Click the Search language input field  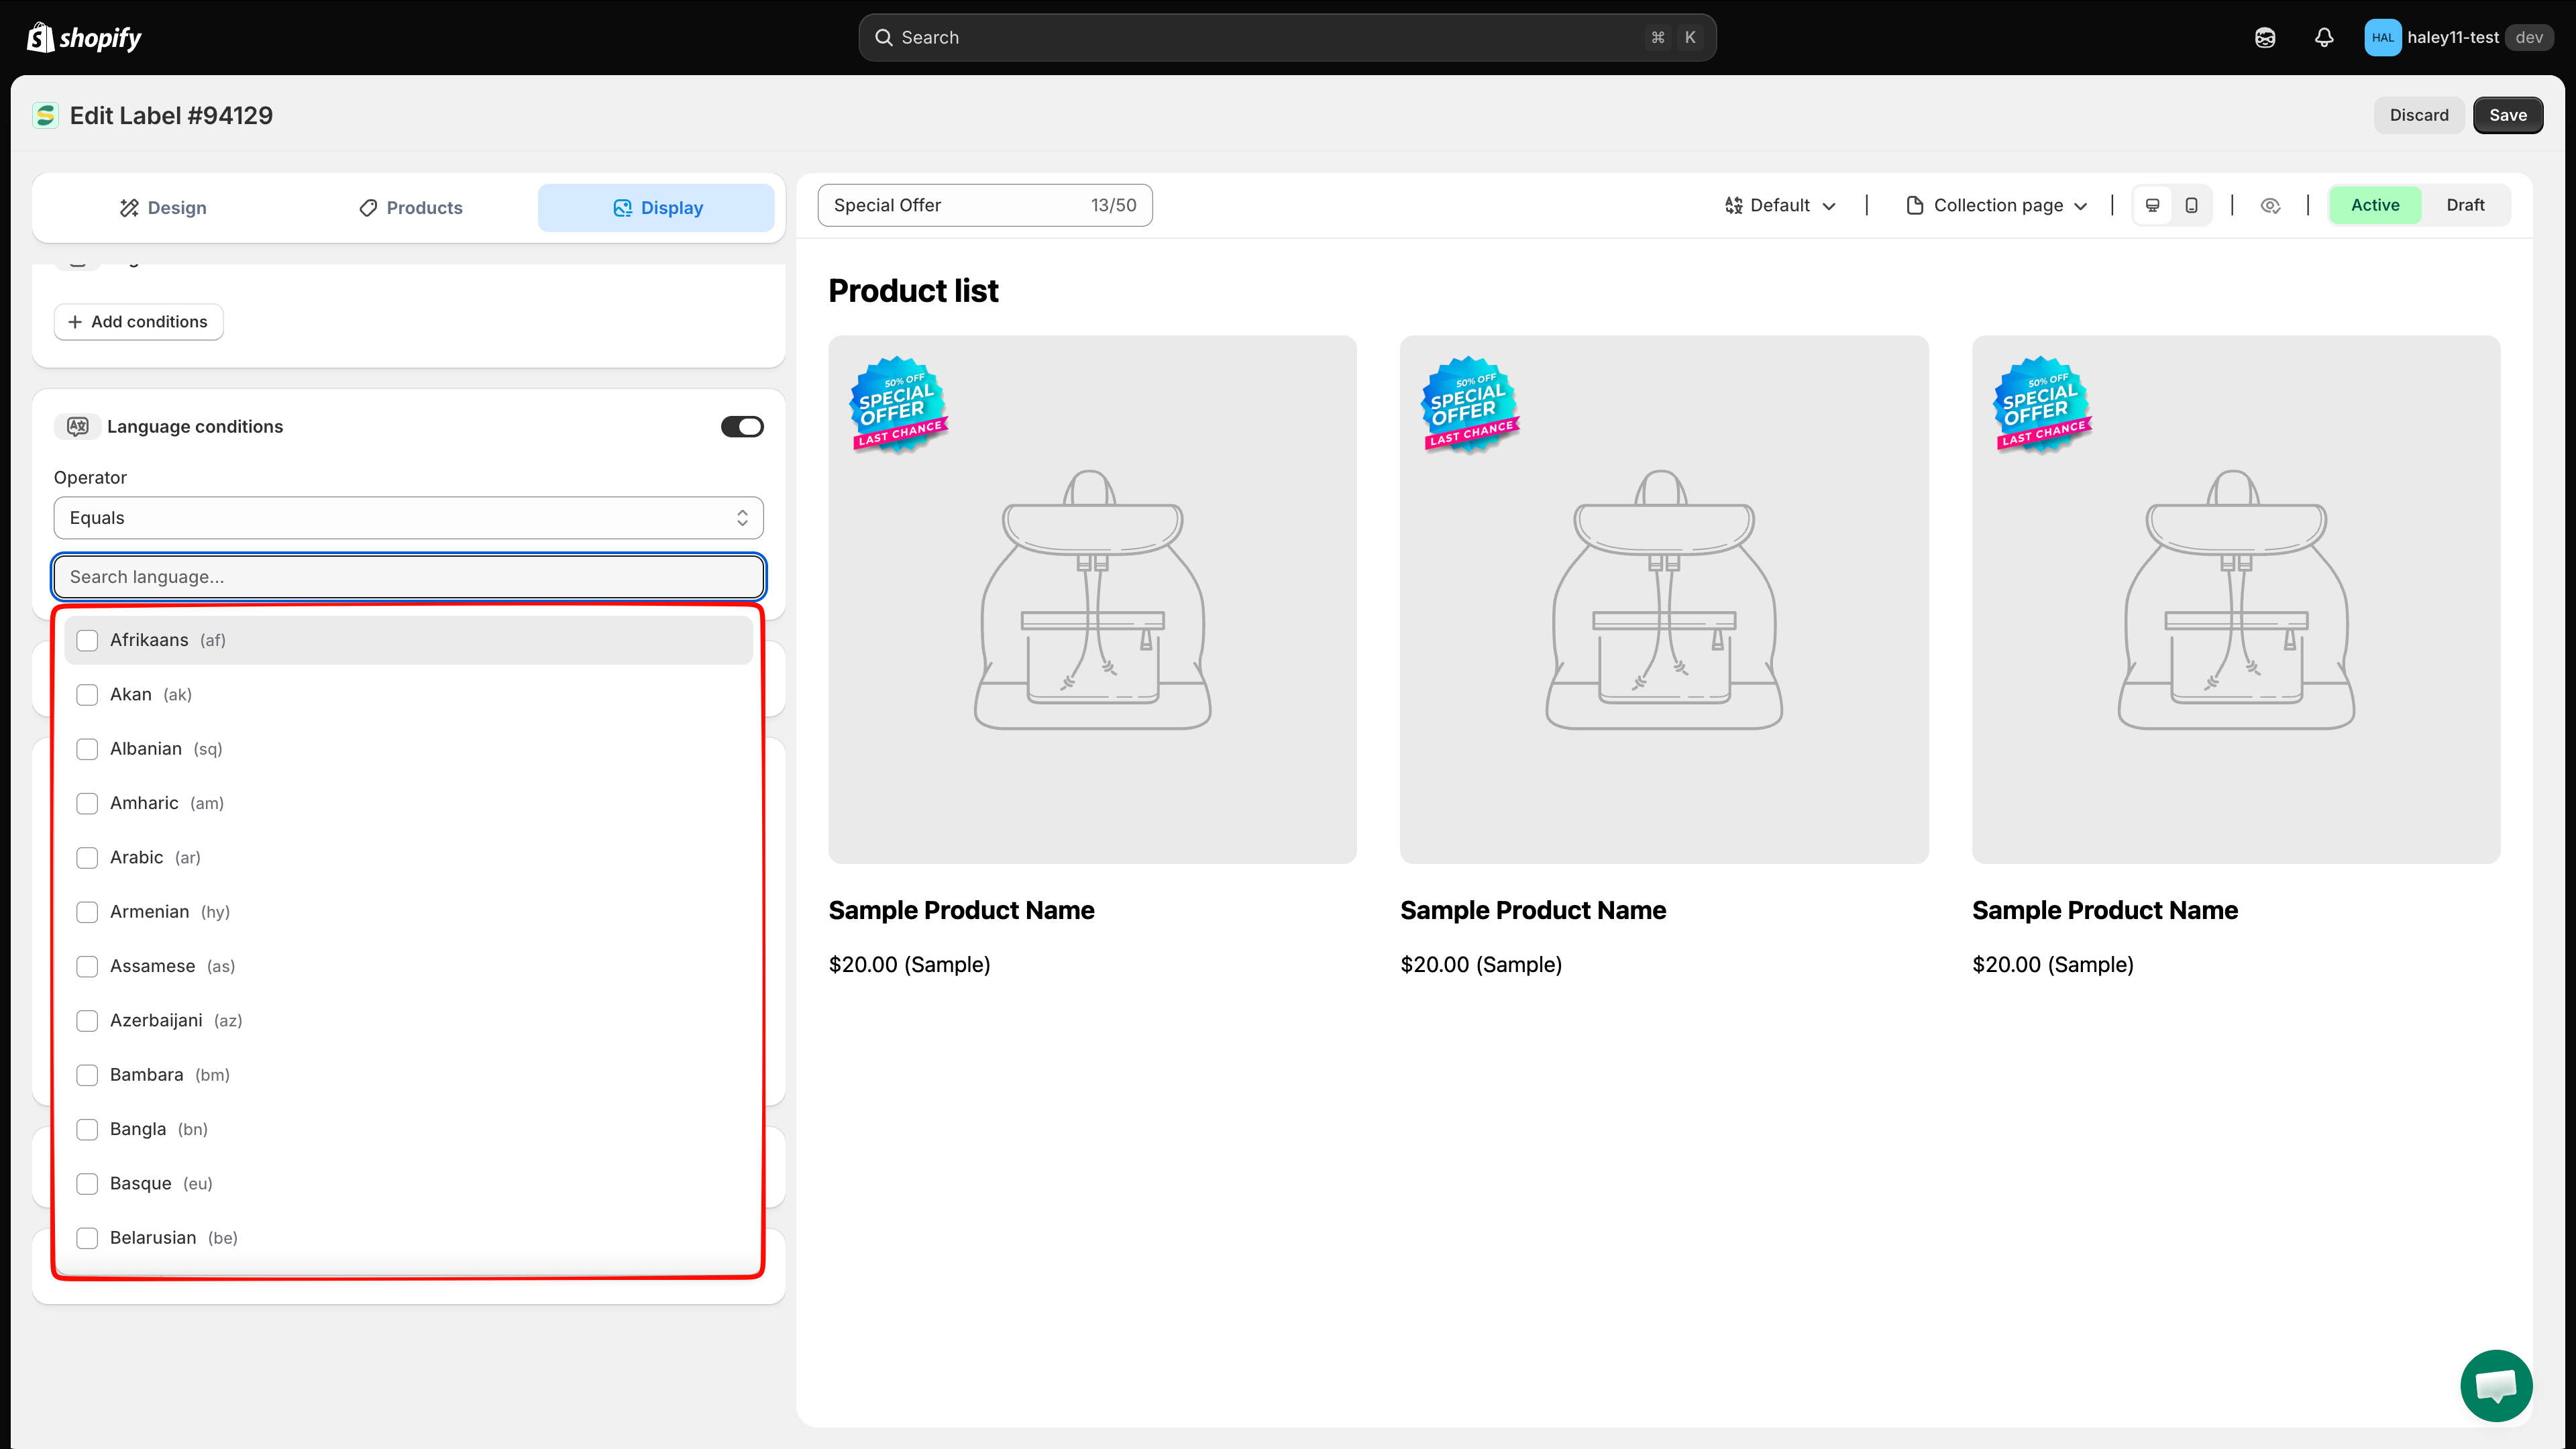point(408,577)
